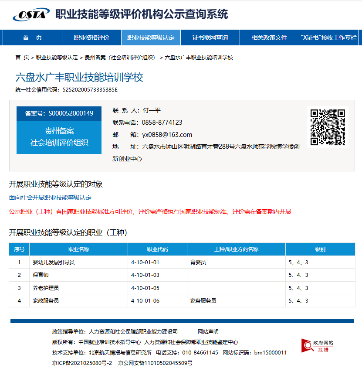Click heading 开展职业技能等级认定的职业（工种）
Image resolution: width=362 pixels, height=368 pixels.
click(68, 232)
